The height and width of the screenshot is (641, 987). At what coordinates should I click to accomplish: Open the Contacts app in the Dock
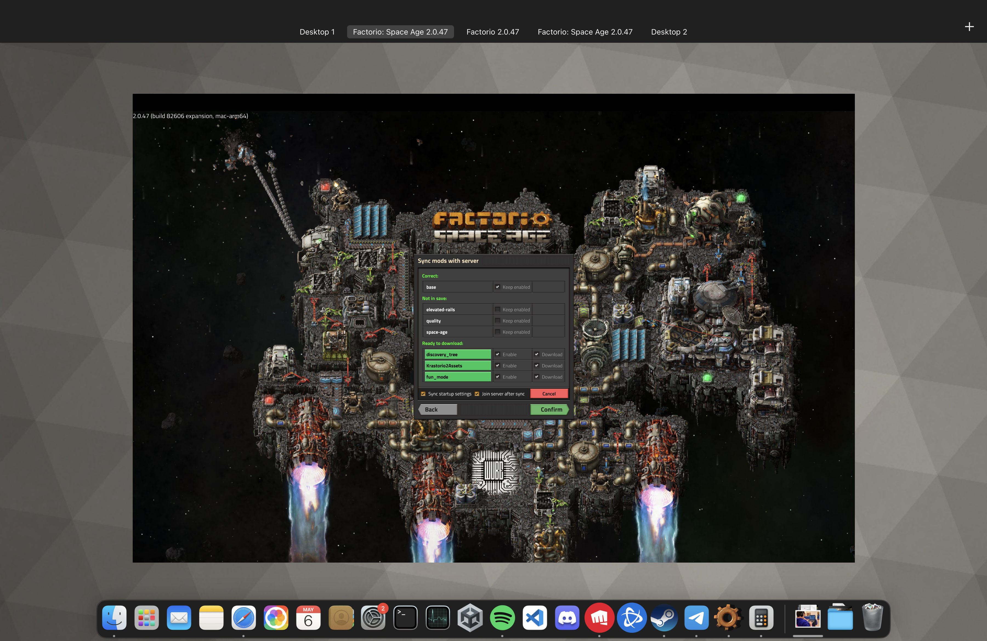click(x=341, y=617)
